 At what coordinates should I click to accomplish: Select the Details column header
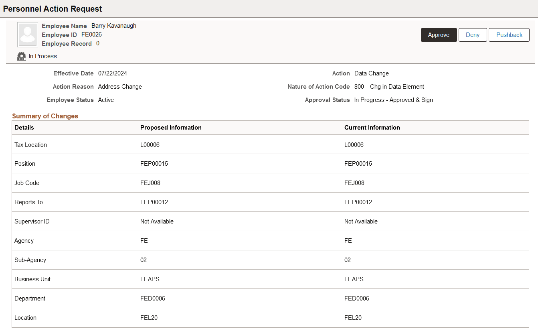pos(24,128)
